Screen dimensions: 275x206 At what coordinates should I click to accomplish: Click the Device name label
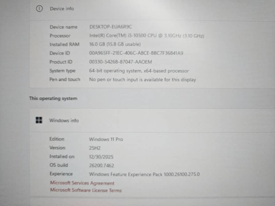64,27
